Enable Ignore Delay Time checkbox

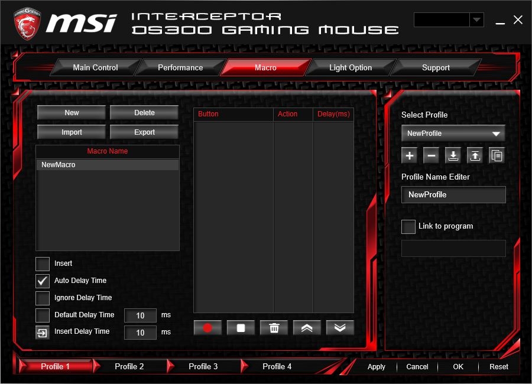click(43, 298)
